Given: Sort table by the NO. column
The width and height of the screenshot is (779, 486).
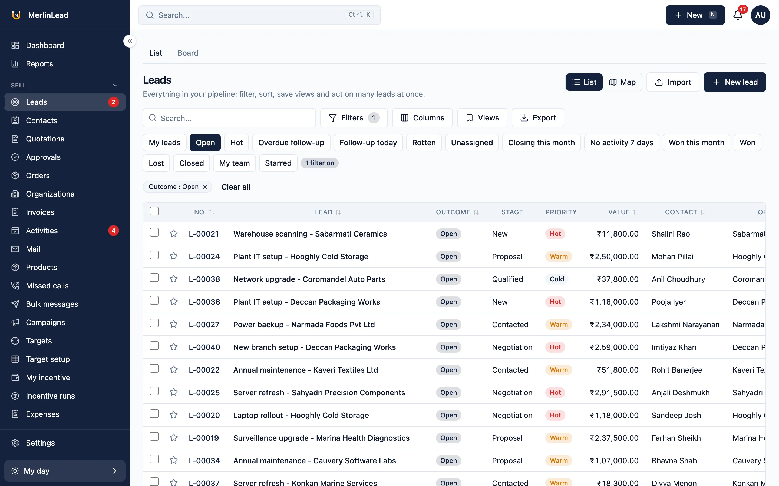Looking at the screenshot, I should point(204,212).
